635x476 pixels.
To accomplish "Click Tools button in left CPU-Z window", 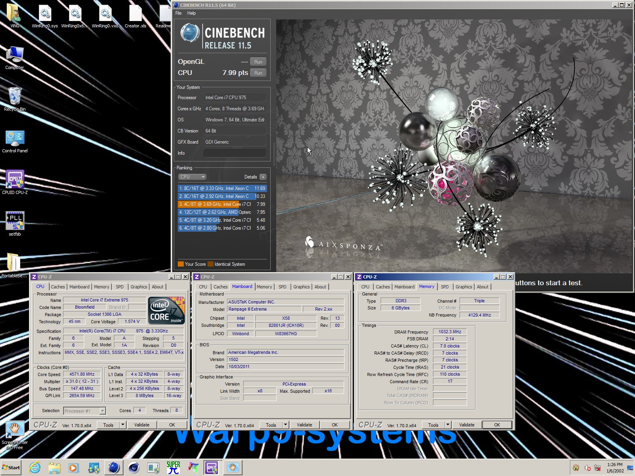I will point(108,425).
